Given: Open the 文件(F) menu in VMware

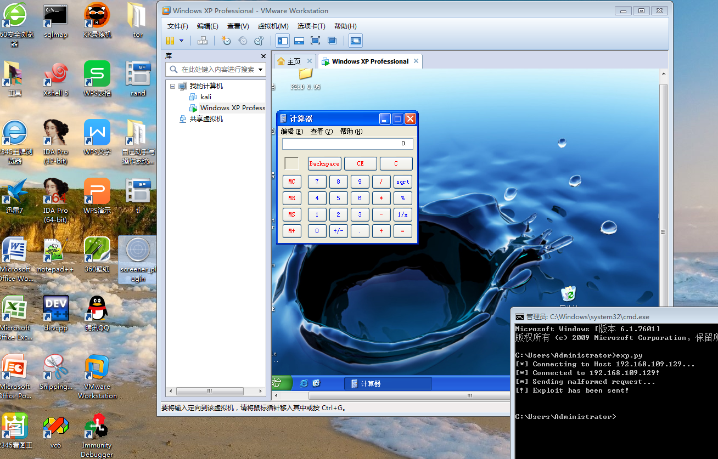Looking at the screenshot, I should point(178,26).
